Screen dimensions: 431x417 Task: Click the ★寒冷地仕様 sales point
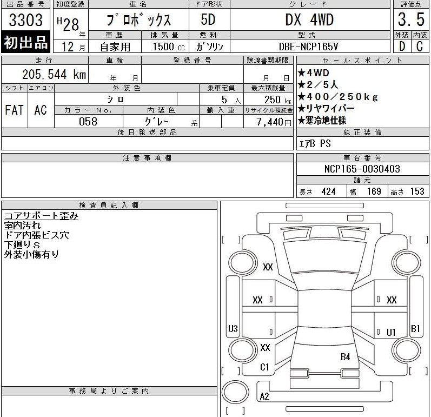coord(322,120)
